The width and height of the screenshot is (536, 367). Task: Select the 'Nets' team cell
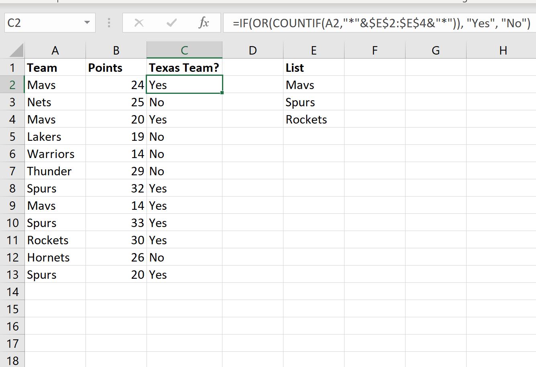pos(55,102)
